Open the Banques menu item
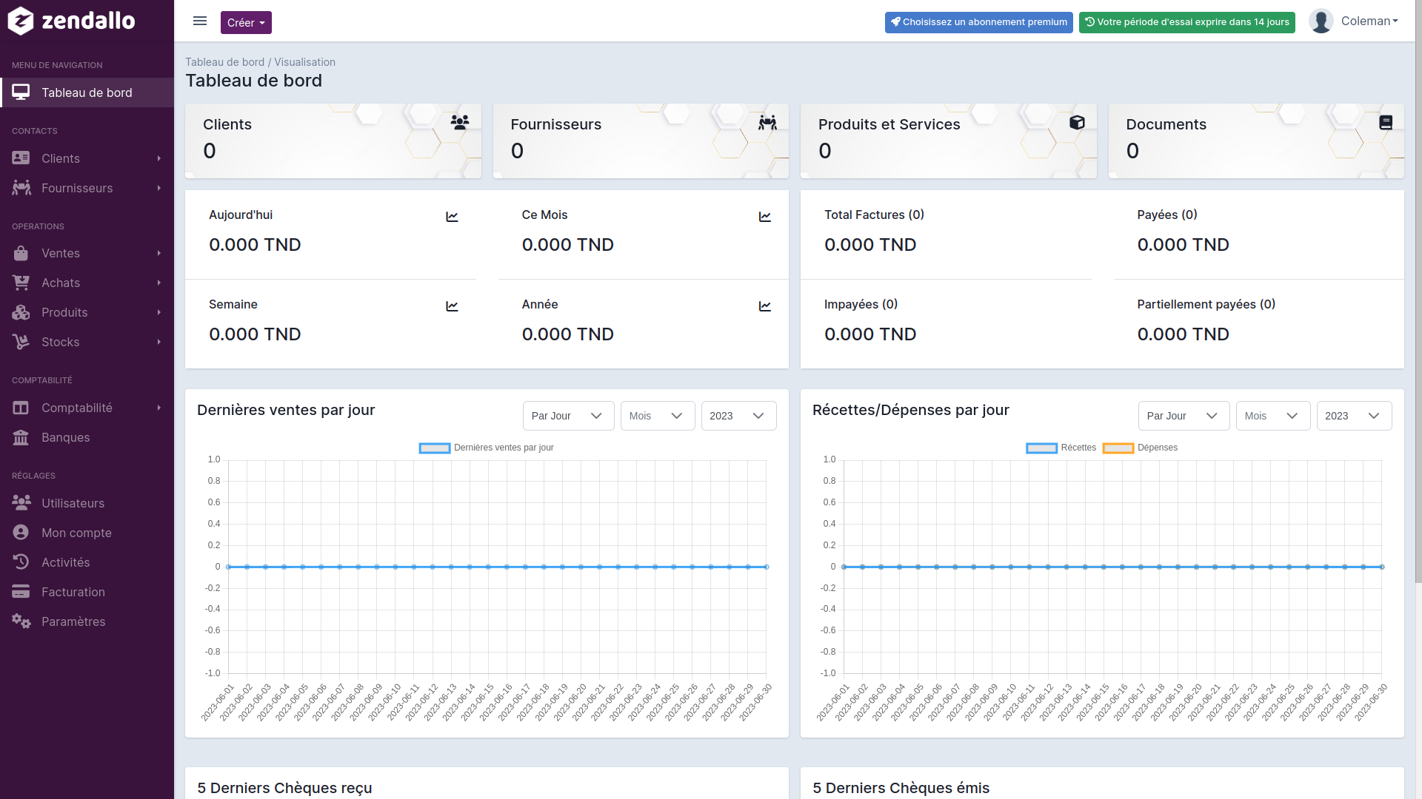 coord(87,437)
